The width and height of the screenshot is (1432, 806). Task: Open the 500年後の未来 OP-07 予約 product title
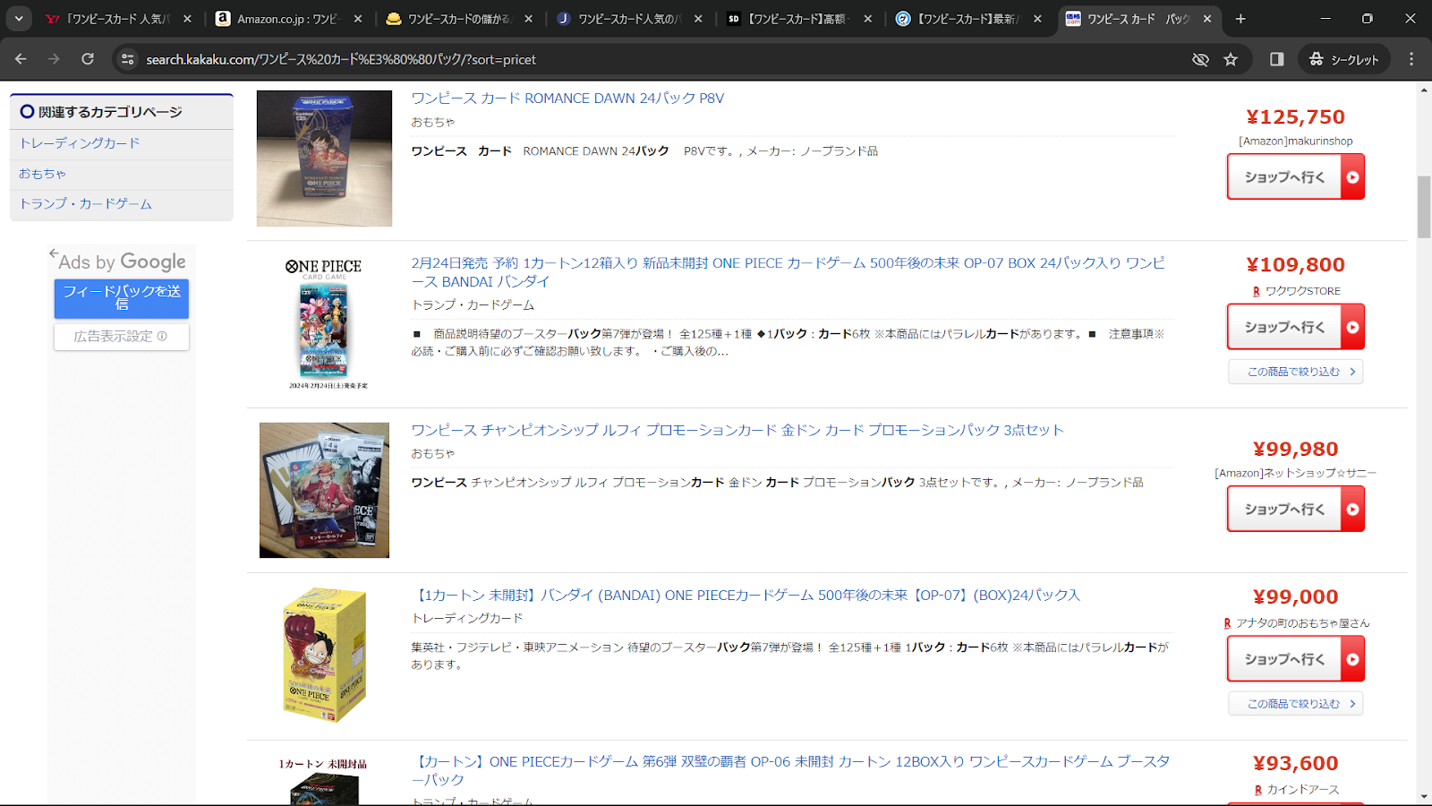[788, 272]
